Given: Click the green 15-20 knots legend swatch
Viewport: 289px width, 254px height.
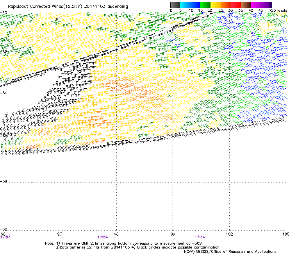Looking at the screenshot, I should click(205, 5).
